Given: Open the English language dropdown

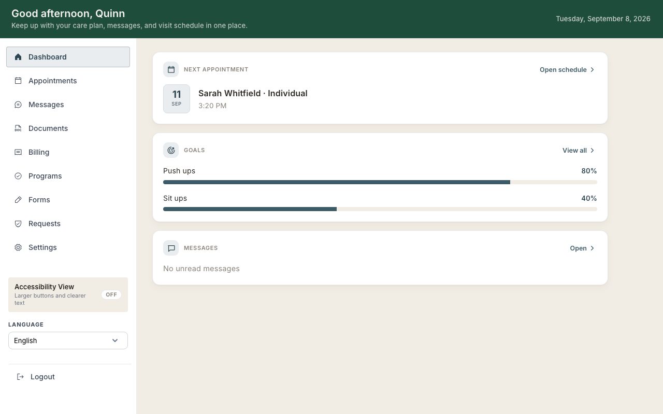Looking at the screenshot, I should point(68,341).
